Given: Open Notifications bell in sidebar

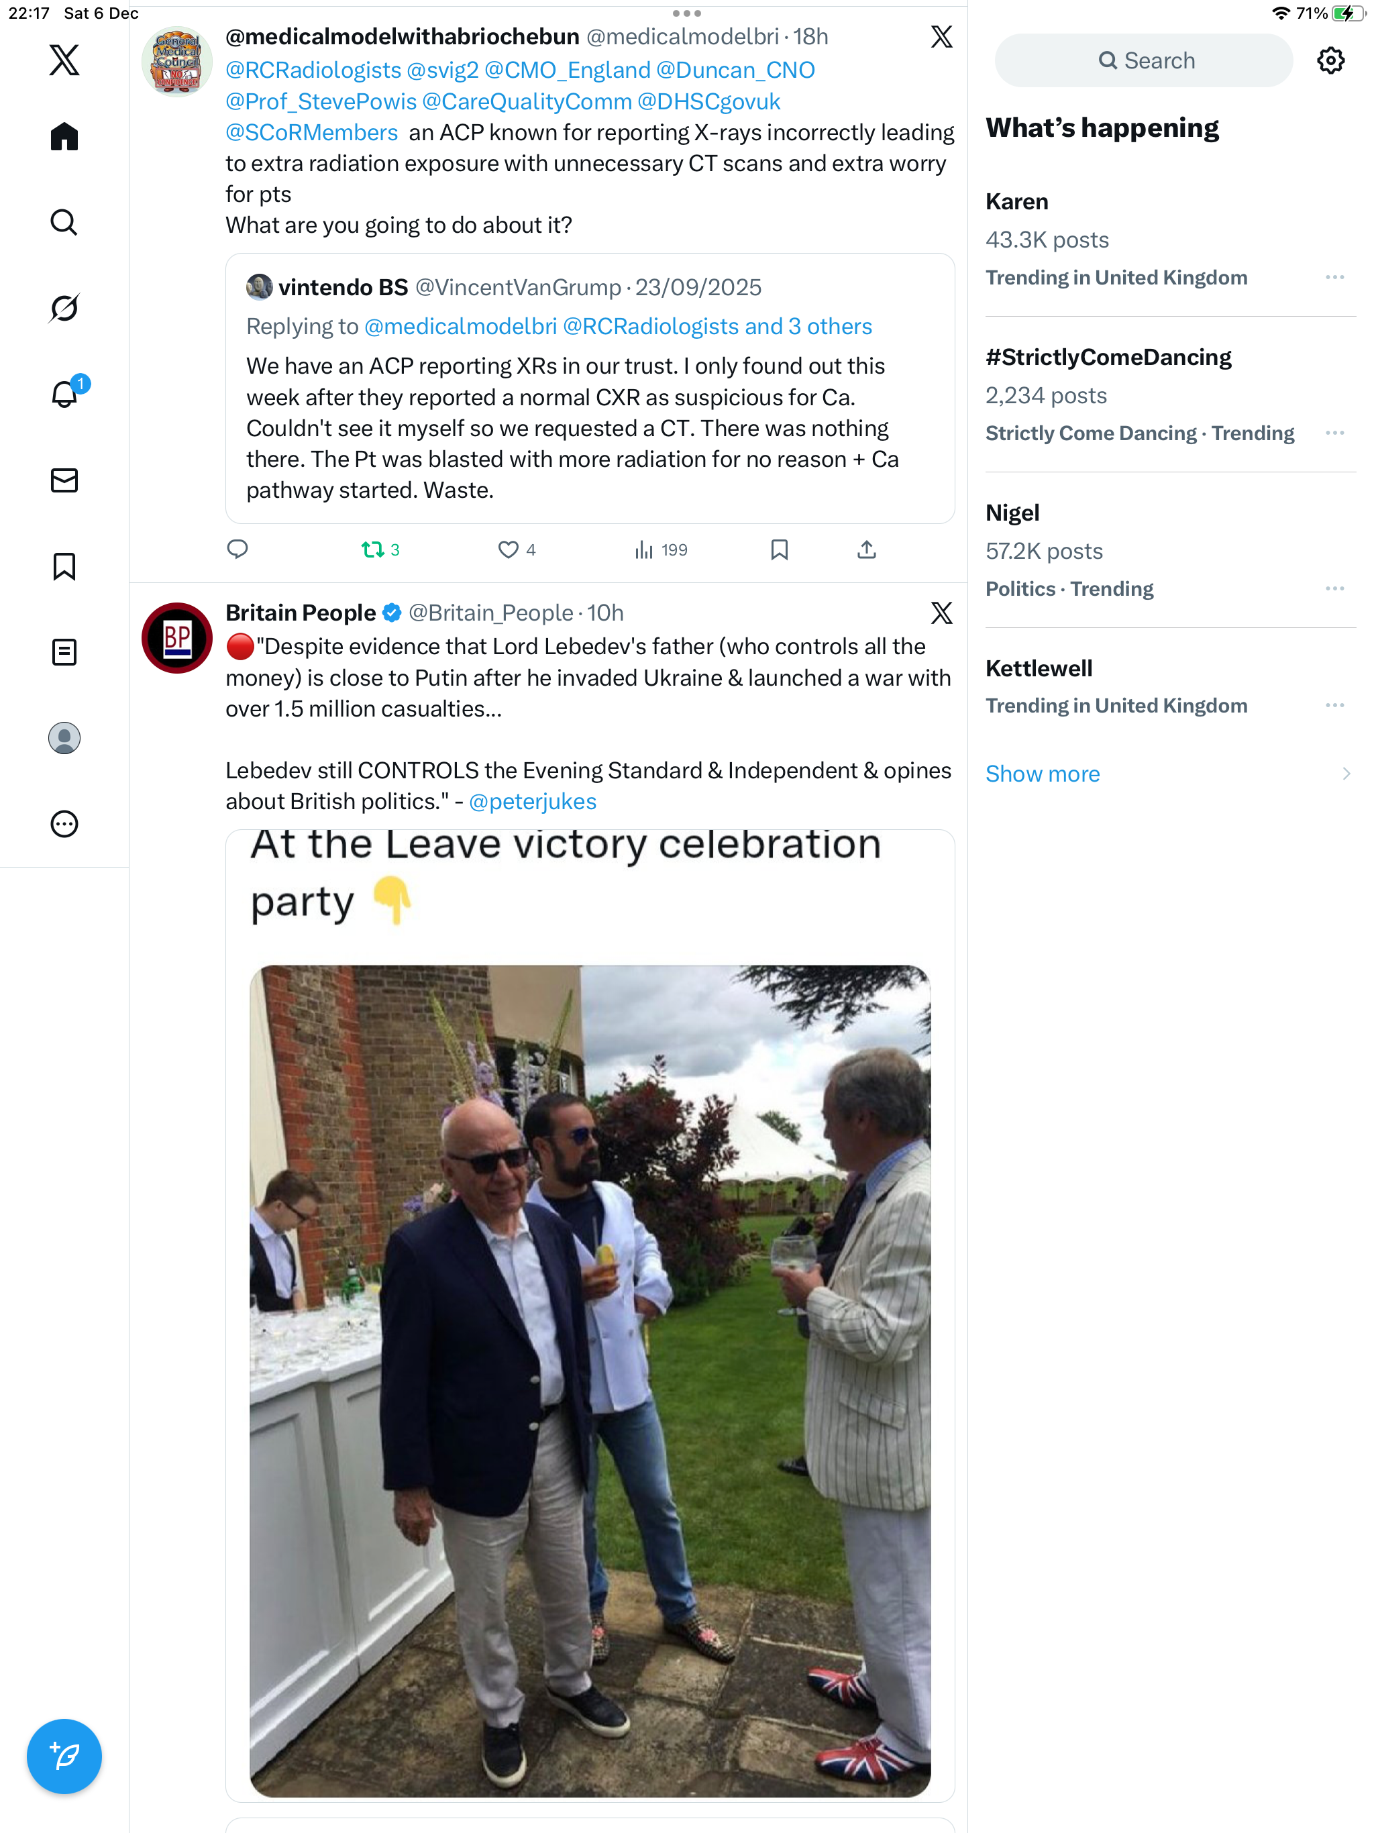Looking at the screenshot, I should point(64,395).
